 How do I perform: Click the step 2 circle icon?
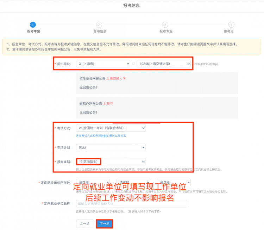click(99, 25)
